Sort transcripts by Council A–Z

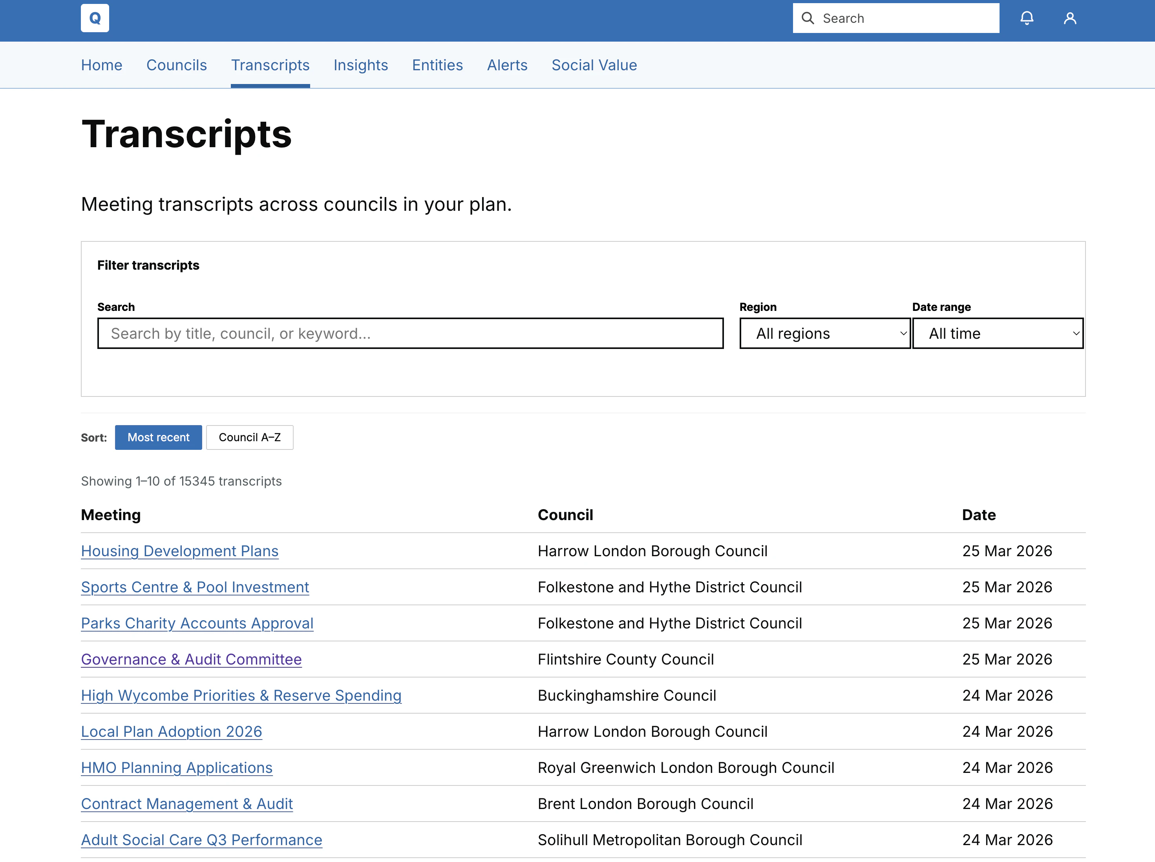click(249, 437)
